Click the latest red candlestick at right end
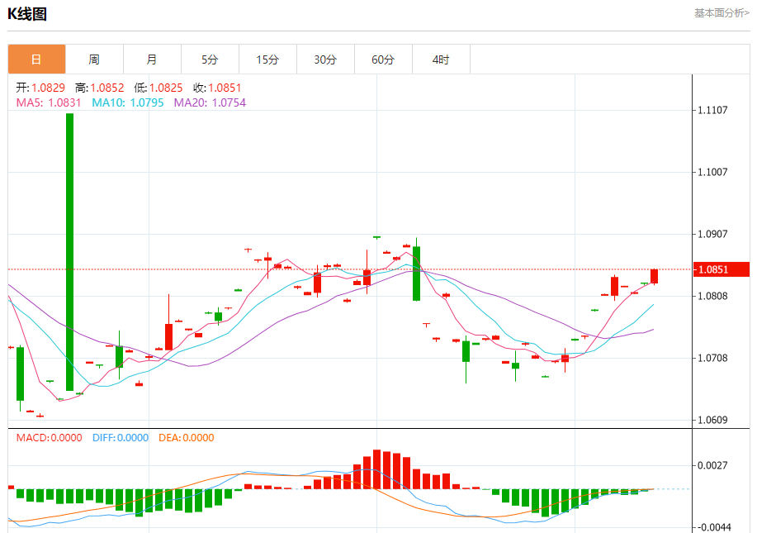Screen dimensions: 757x533 [654, 276]
